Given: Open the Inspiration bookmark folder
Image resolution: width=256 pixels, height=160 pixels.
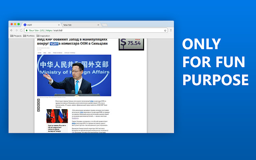Looking at the screenshot, I should point(43,36).
